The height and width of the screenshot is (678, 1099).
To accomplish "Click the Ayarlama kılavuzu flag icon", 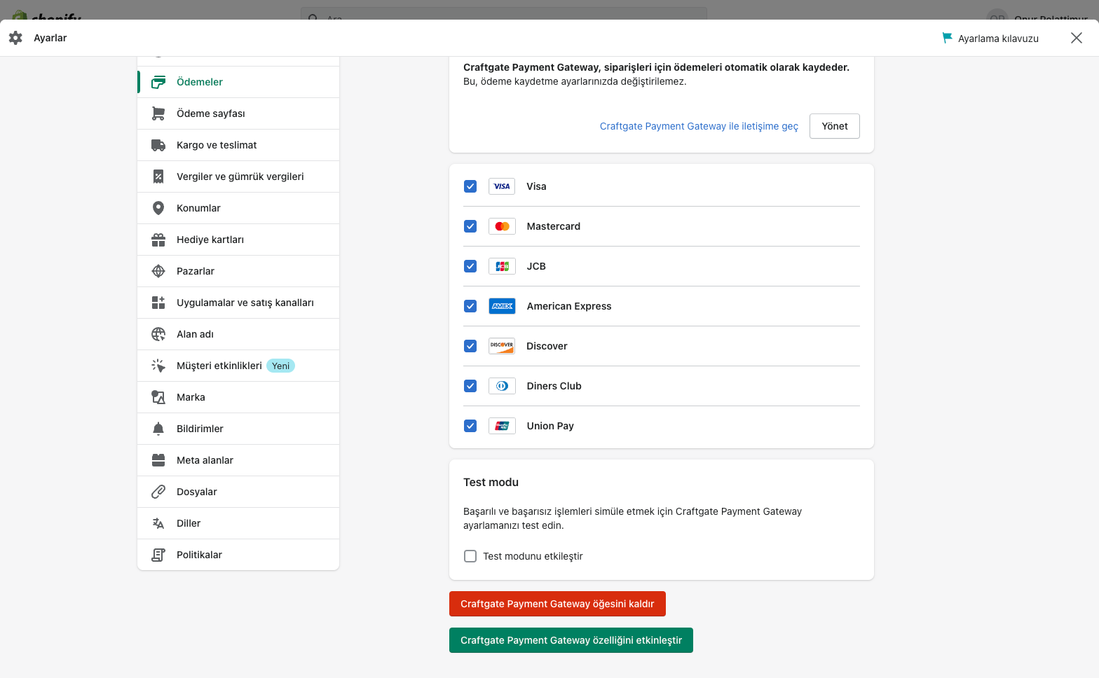I will (947, 38).
